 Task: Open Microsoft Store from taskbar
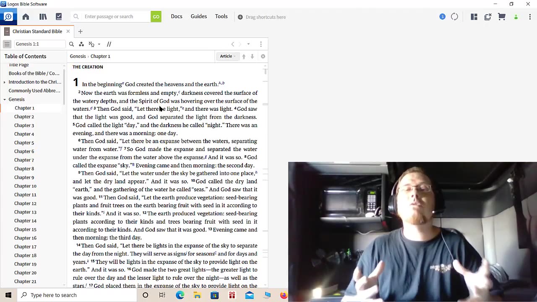point(214,295)
